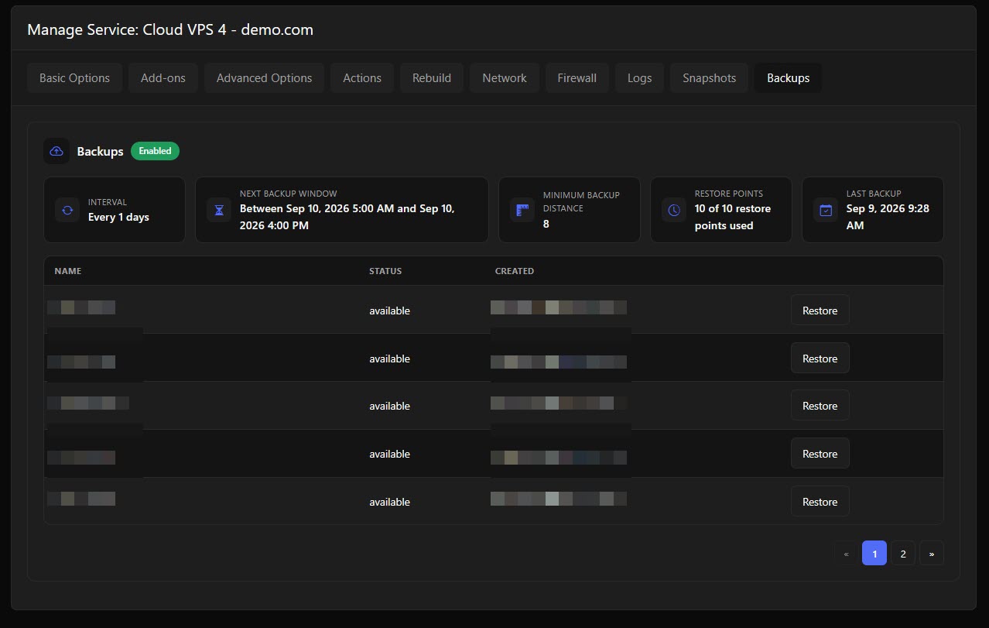
Task: Open the Advanced Options tab
Action: [x=265, y=78]
